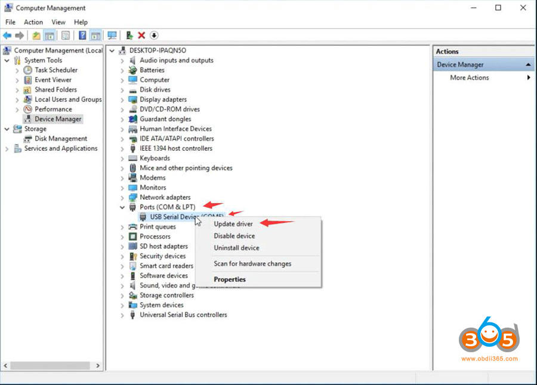
Task: Select Disk Management in left tree
Action: pos(60,139)
